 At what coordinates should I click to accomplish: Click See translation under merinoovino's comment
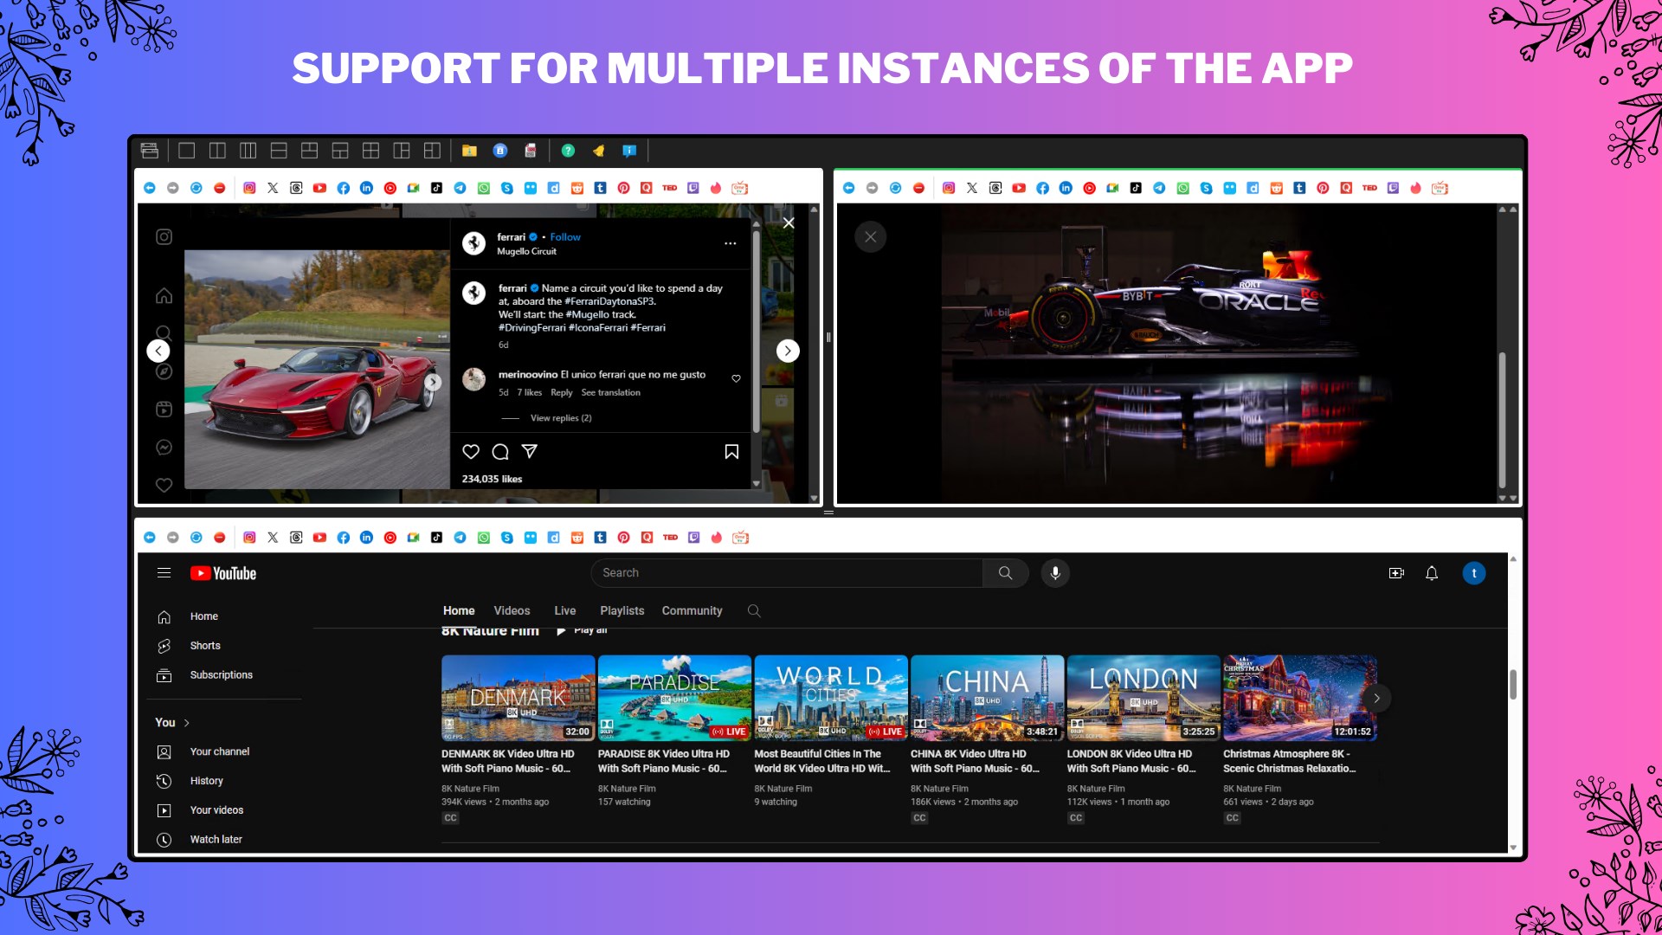point(610,393)
